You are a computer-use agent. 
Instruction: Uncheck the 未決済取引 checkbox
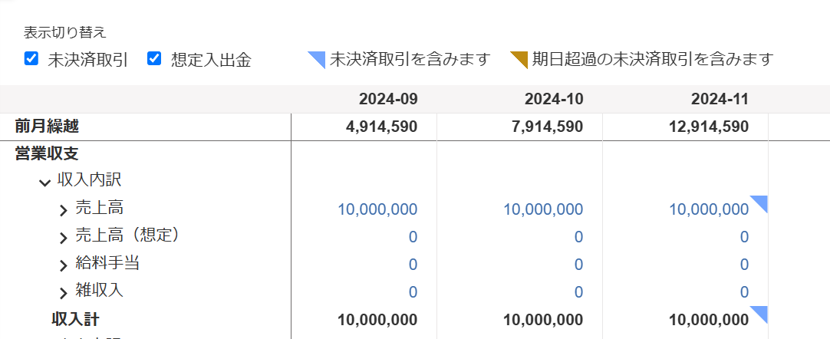pyautogui.click(x=31, y=59)
